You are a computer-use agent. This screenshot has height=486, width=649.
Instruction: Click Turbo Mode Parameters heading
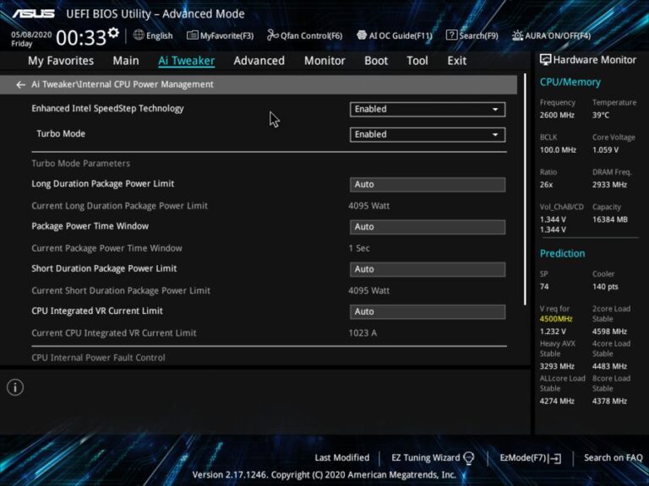click(81, 163)
